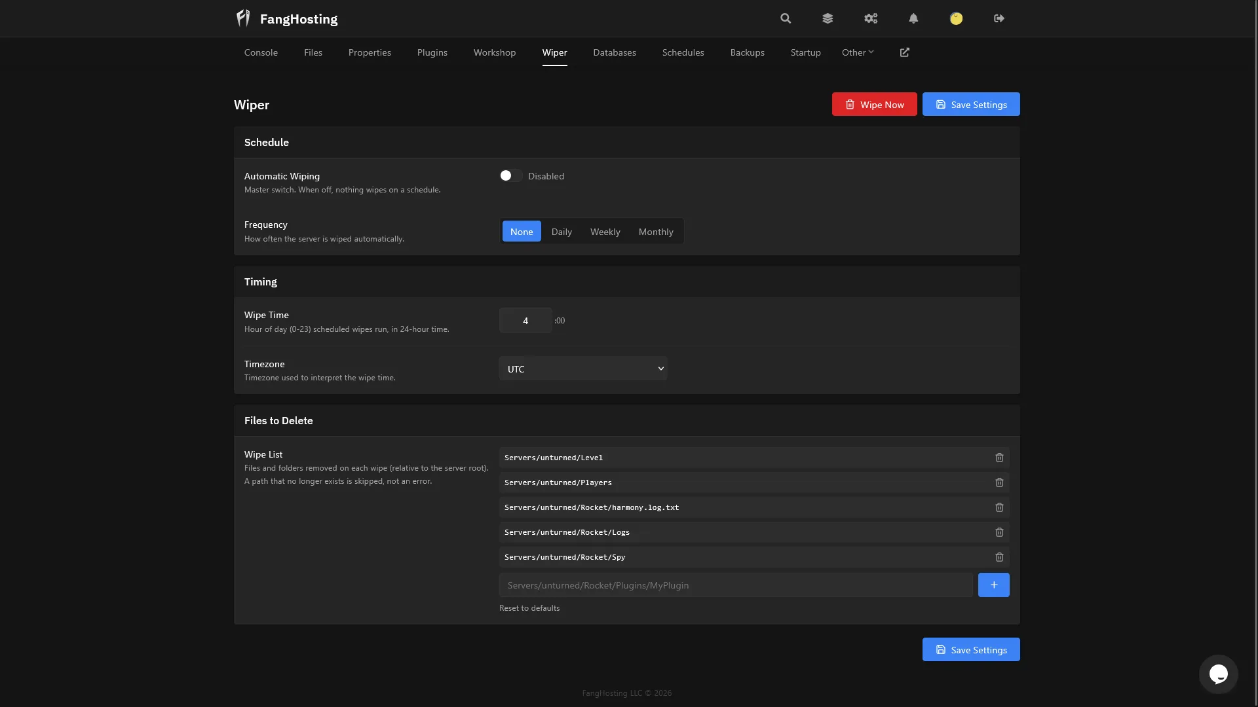Delete the Servers/unturned/Players wipe entry
The width and height of the screenshot is (1258, 707).
pyautogui.click(x=999, y=482)
